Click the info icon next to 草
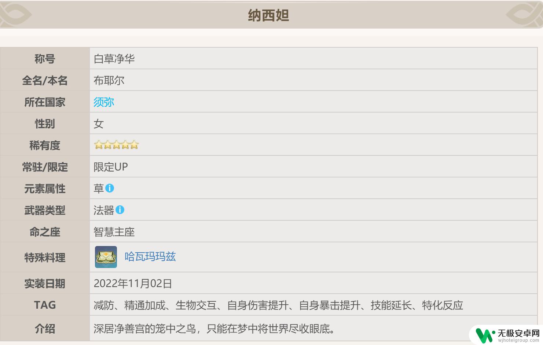Screen dimensions: 543x345 (110, 188)
